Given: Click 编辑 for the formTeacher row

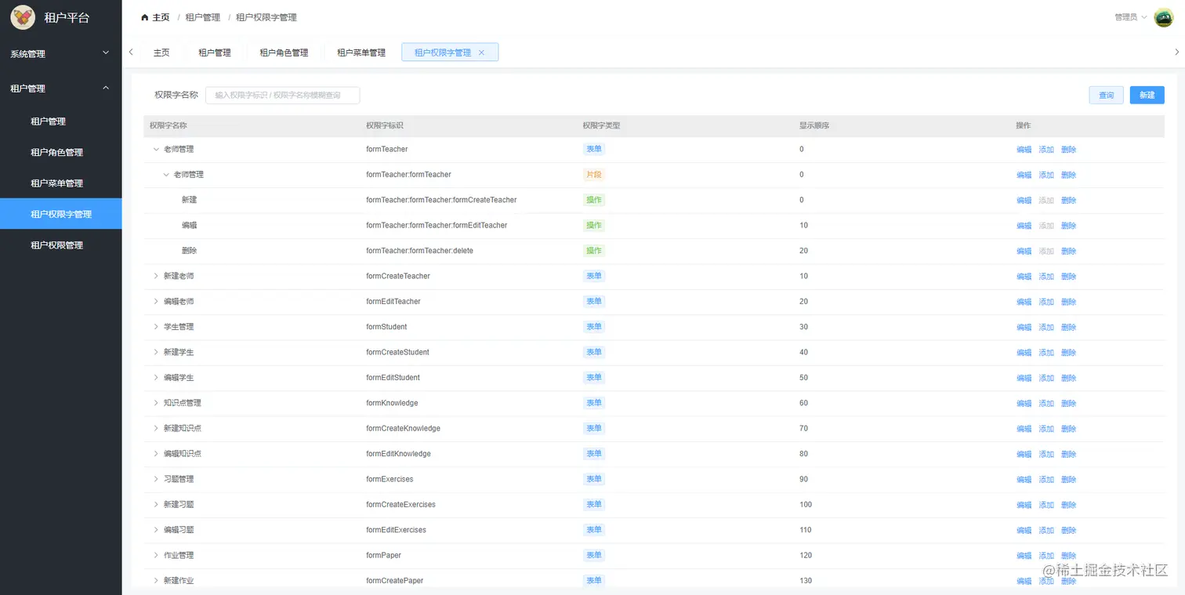Looking at the screenshot, I should (x=1024, y=150).
